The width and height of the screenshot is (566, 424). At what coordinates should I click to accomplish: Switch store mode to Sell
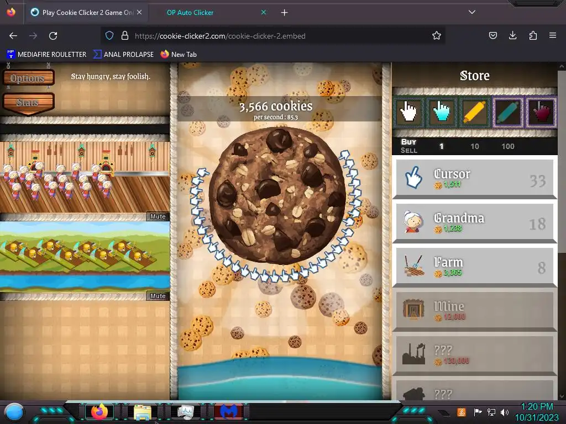[408, 150]
